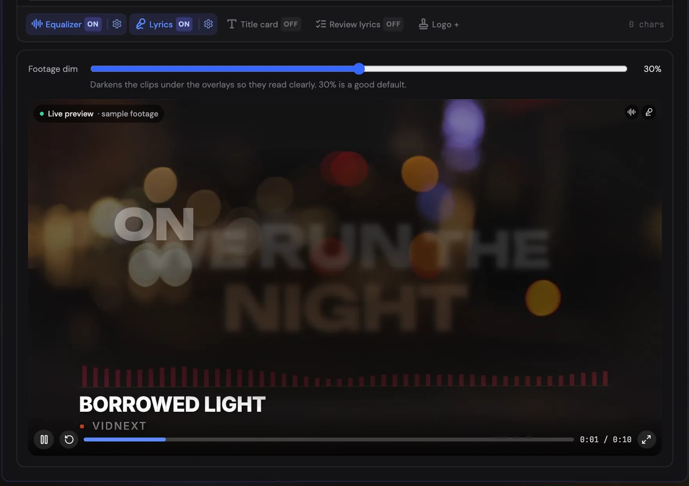Expand preview to fullscreen
The height and width of the screenshot is (486, 689).
click(x=646, y=440)
